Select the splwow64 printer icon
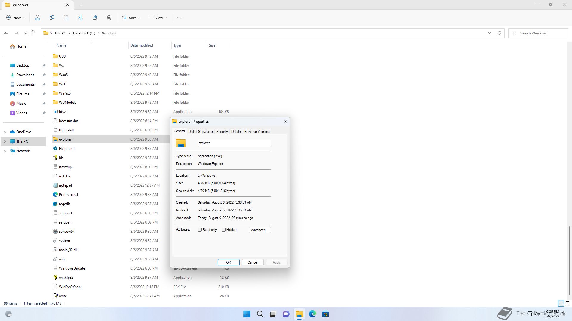The width and height of the screenshot is (572, 321). pyautogui.click(x=55, y=232)
